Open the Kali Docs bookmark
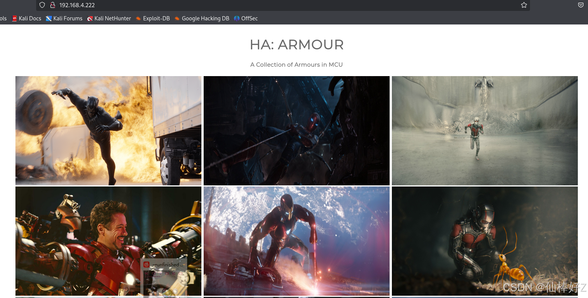Image resolution: width=588 pixels, height=298 pixels. pyautogui.click(x=26, y=18)
